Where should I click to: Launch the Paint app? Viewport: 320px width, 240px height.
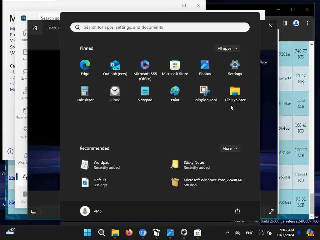[175, 94]
